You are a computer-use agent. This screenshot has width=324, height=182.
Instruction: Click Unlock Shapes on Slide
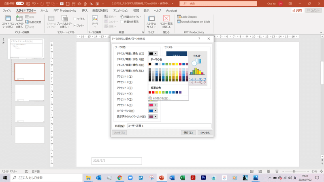coord(194,22)
